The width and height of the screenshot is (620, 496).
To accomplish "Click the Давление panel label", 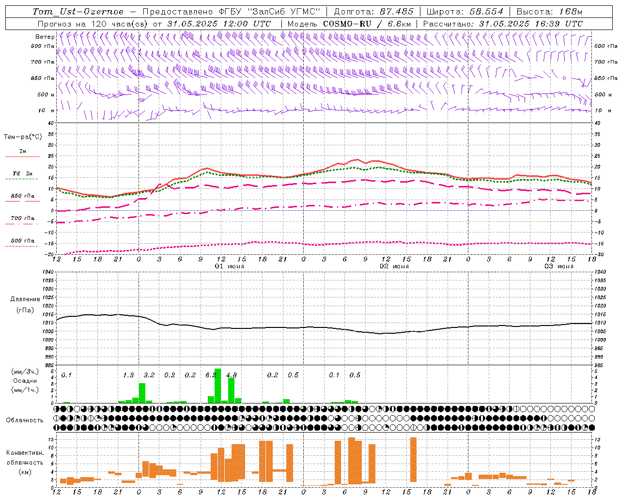I will (25, 299).
